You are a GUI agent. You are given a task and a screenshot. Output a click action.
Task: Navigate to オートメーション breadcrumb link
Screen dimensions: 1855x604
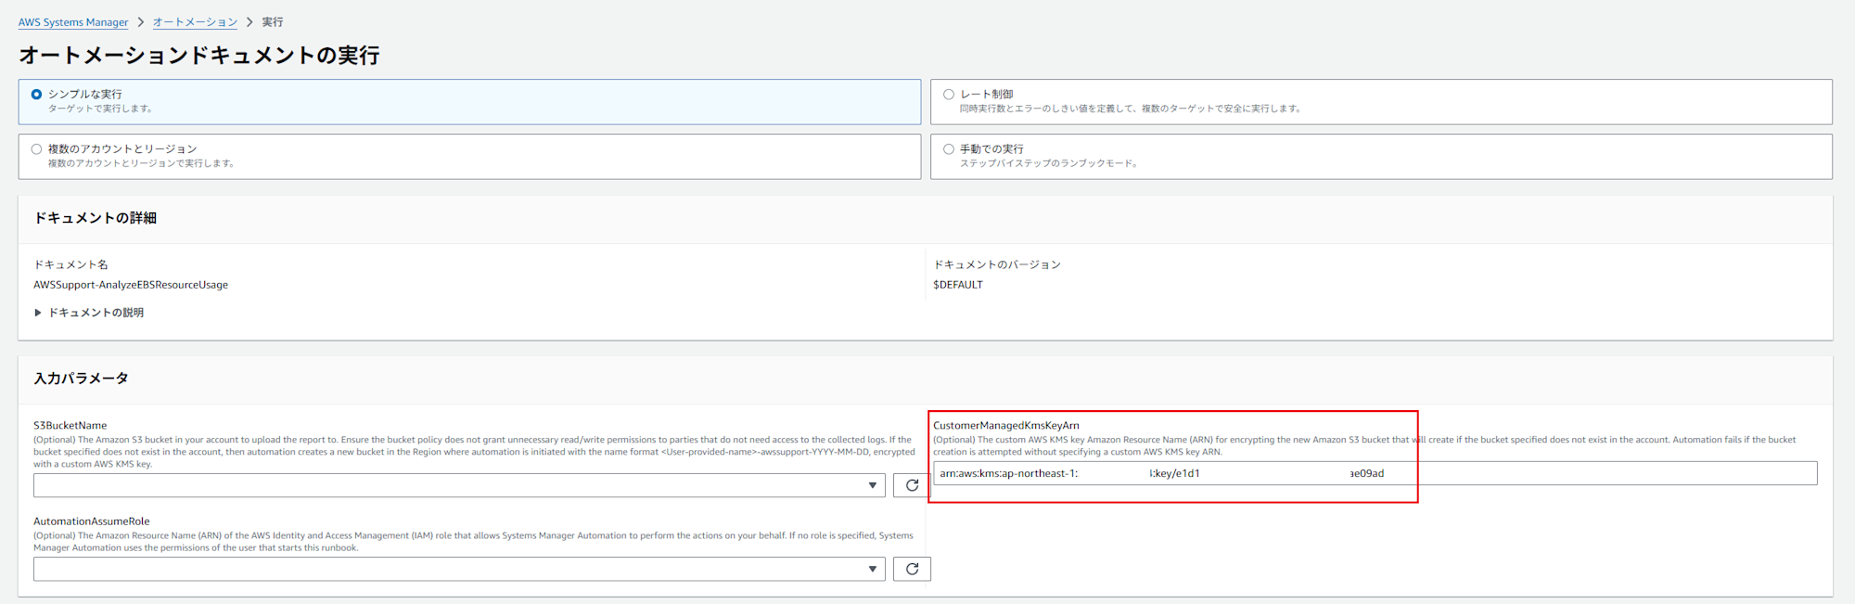pyautogui.click(x=195, y=22)
